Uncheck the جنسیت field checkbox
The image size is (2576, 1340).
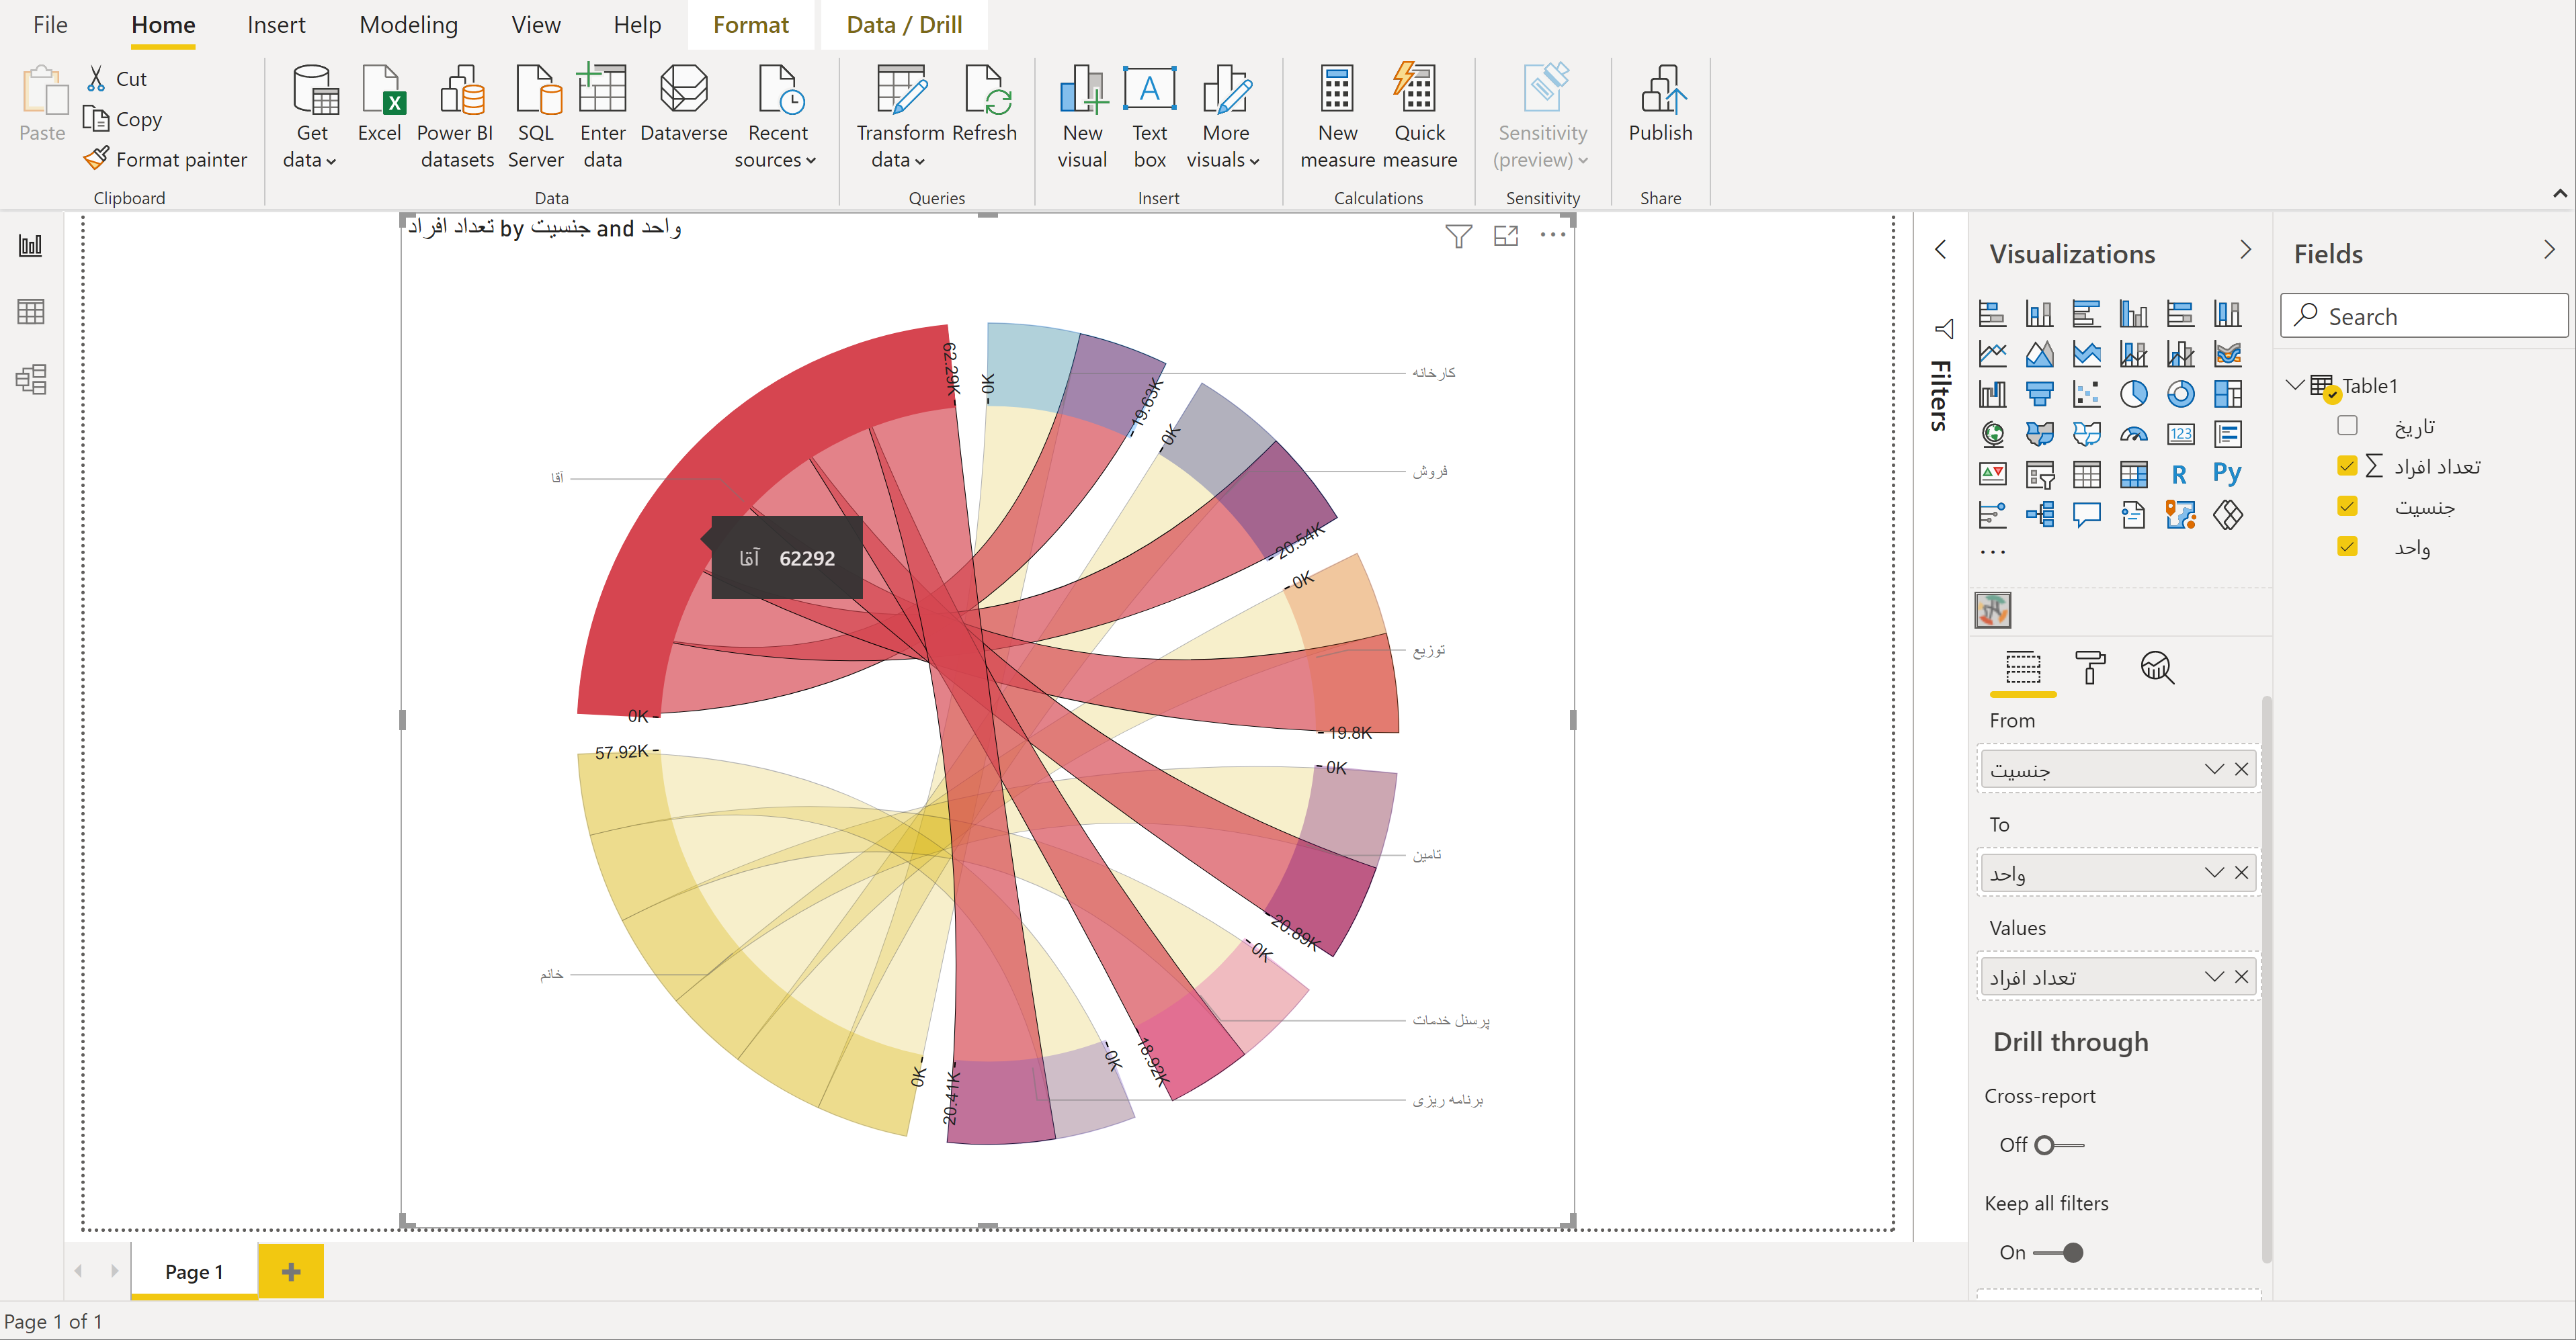[2347, 506]
